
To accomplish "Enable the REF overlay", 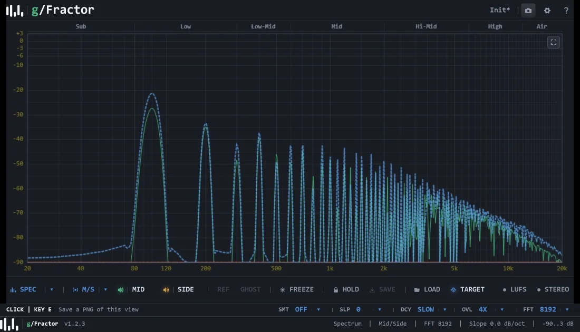I will (x=223, y=289).
